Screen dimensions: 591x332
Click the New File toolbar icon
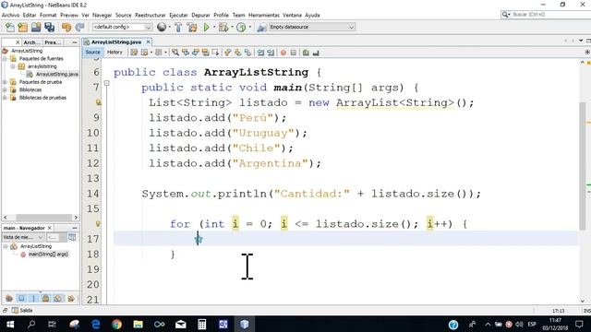click(x=10, y=27)
